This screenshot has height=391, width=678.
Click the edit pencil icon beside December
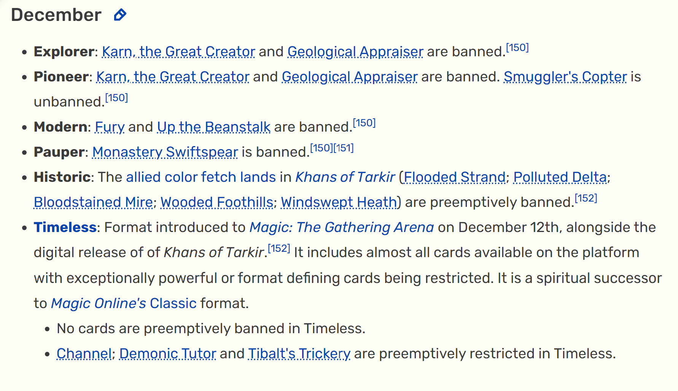click(120, 15)
